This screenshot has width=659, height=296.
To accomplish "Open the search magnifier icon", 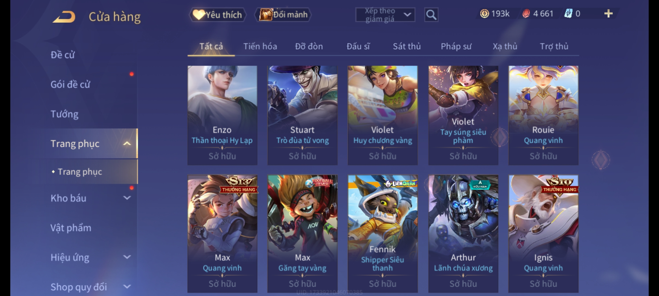I will click(x=431, y=15).
